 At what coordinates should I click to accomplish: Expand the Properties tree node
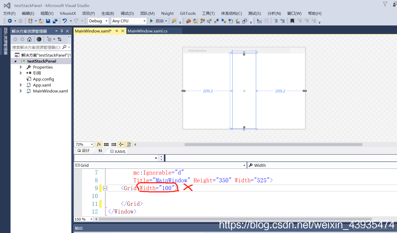21,67
